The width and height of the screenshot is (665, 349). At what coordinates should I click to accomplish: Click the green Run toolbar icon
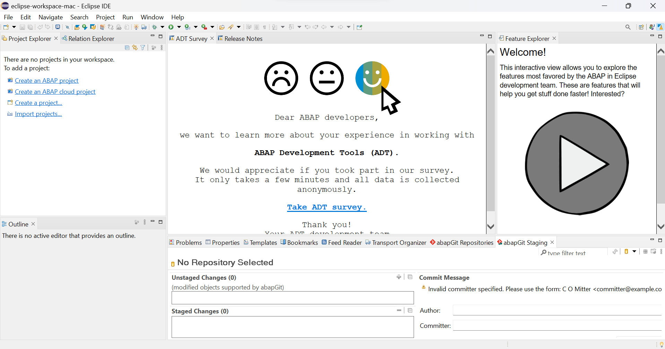point(171,27)
